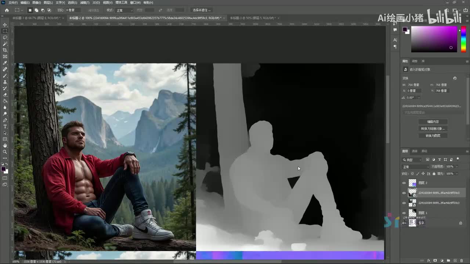Click the vertical hue slider strip
Viewport: 470px width, 264px height.
pyautogui.click(x=463, y=39)
